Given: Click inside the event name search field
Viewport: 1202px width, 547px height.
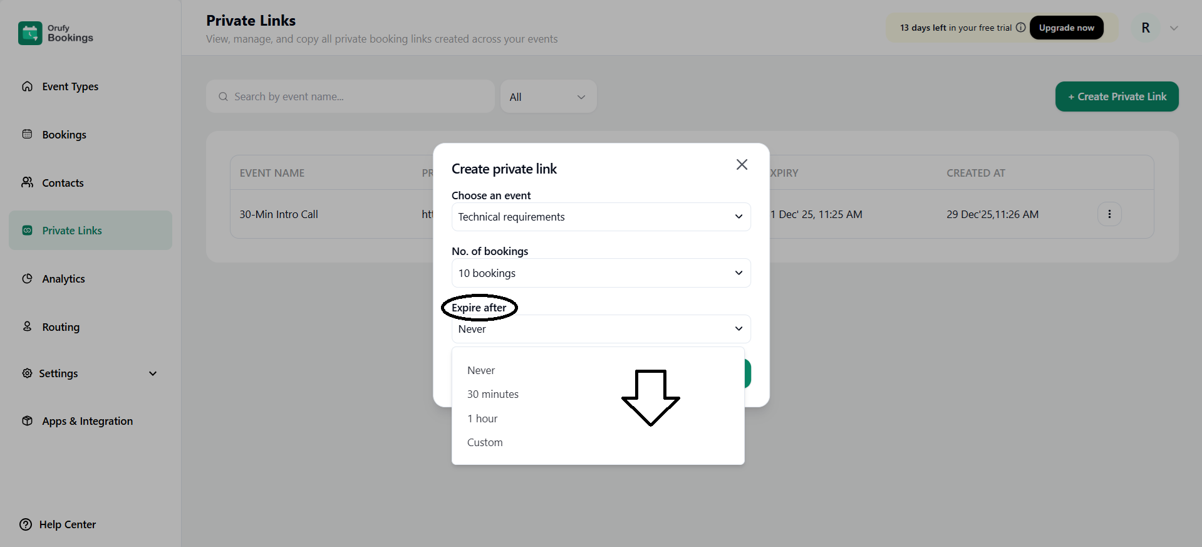Looking at the screenshot, I should point(350,96).
